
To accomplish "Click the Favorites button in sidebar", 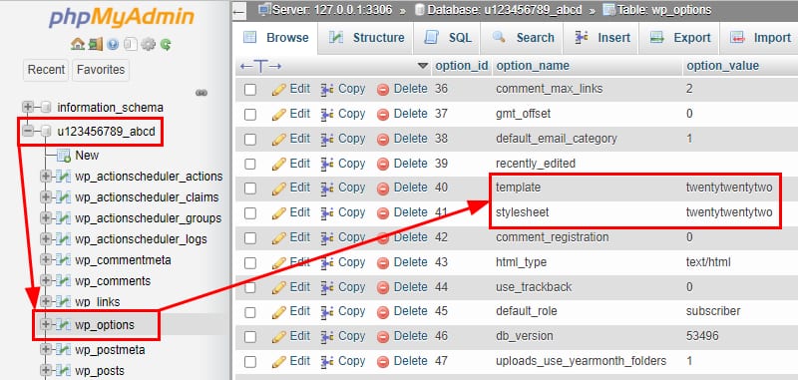I will pyautogui.click(x=101, y=70).
